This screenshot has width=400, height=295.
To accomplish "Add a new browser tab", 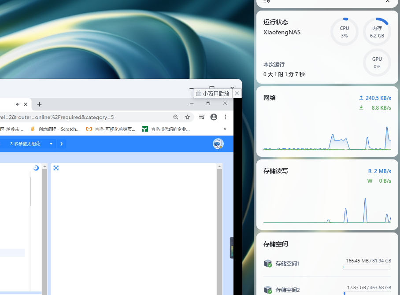I will (x=39, y=104).
